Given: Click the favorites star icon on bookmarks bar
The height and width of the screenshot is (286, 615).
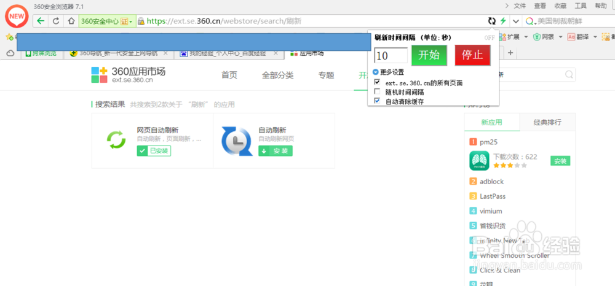Looking at the screenshot, I should pyautogui.click(x=9, y=37).
